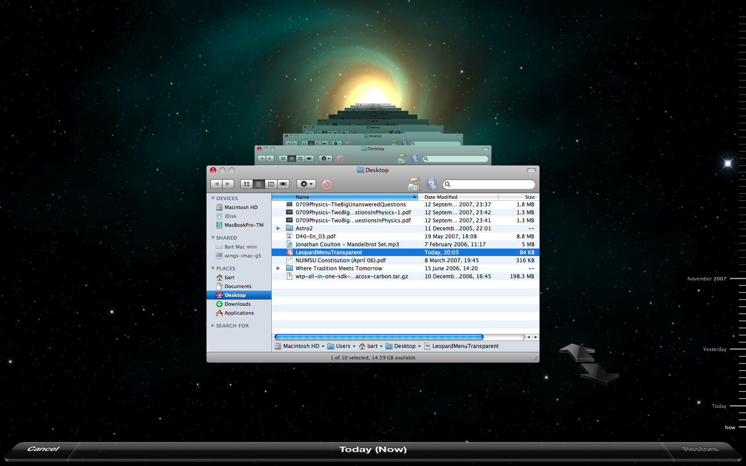Collapse the DEVICES sidebar section
Screen dimensions: 746x466
[x=213, y=198]
